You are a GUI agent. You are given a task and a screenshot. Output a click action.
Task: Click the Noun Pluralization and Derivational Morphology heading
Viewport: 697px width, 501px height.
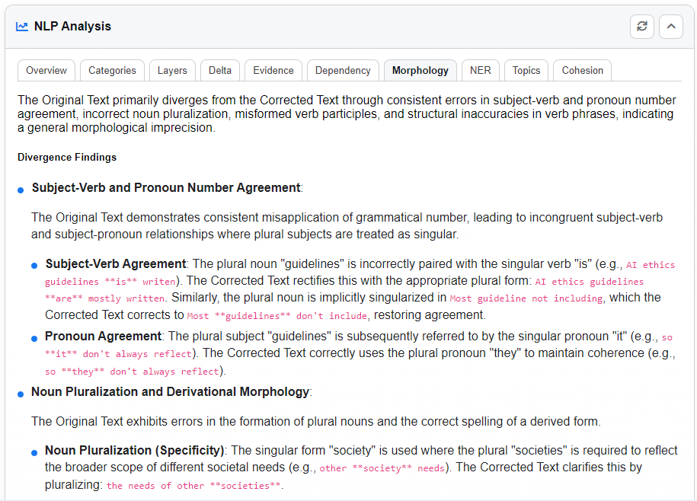pyautogui.click(x=170, y=392)
